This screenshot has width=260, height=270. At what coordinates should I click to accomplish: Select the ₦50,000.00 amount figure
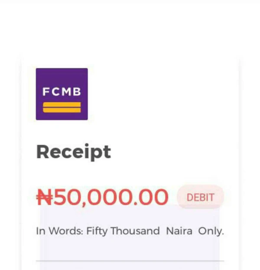point(102,197)
